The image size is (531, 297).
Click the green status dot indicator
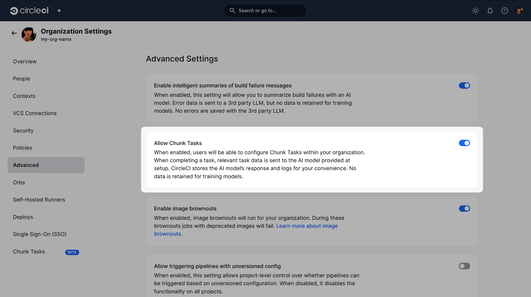point(59,11)
